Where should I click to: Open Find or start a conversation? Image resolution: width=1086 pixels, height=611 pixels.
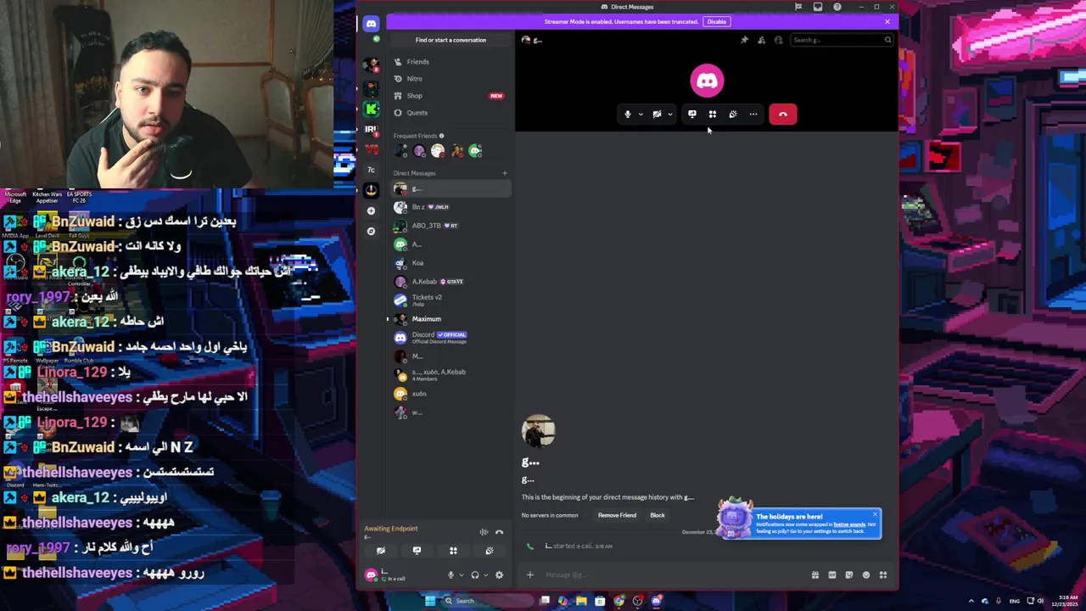[451, 40]
